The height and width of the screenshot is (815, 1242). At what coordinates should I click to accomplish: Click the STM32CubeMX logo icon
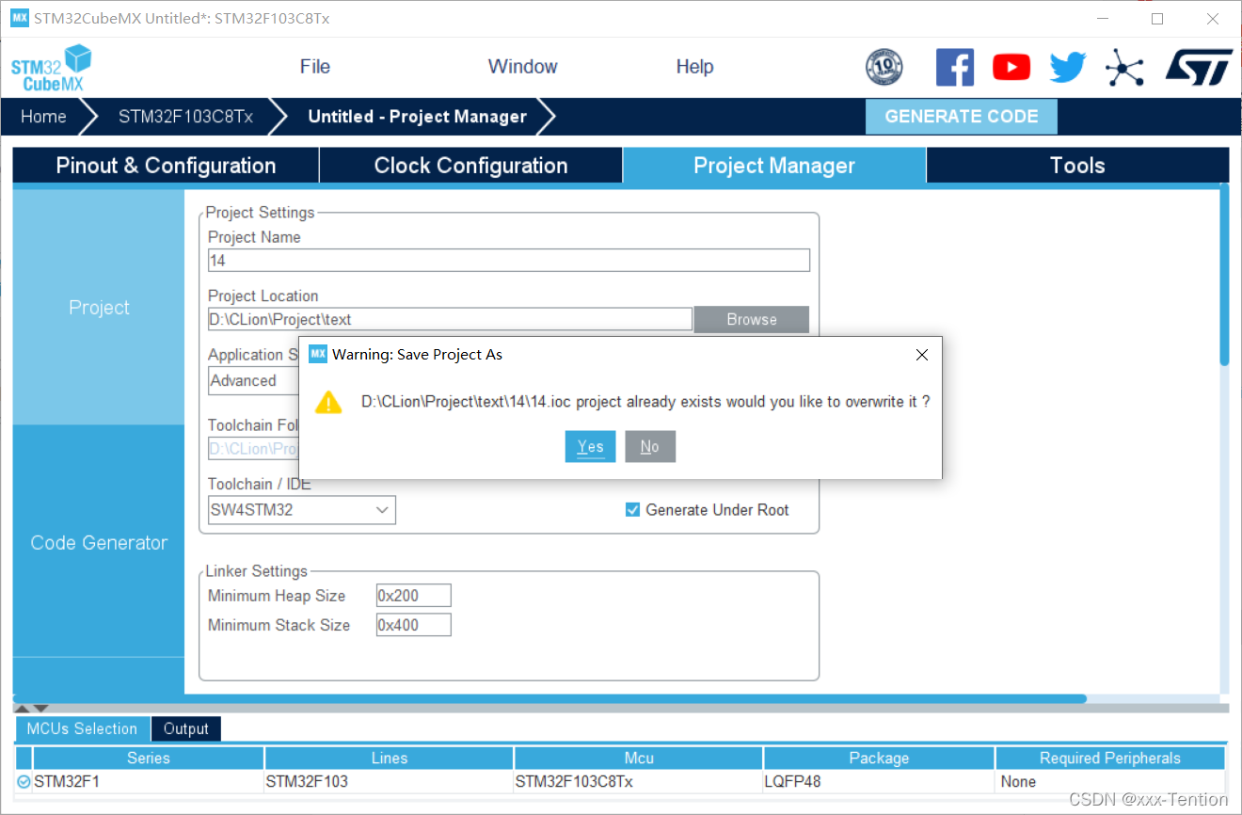click(x=52, y=68)
